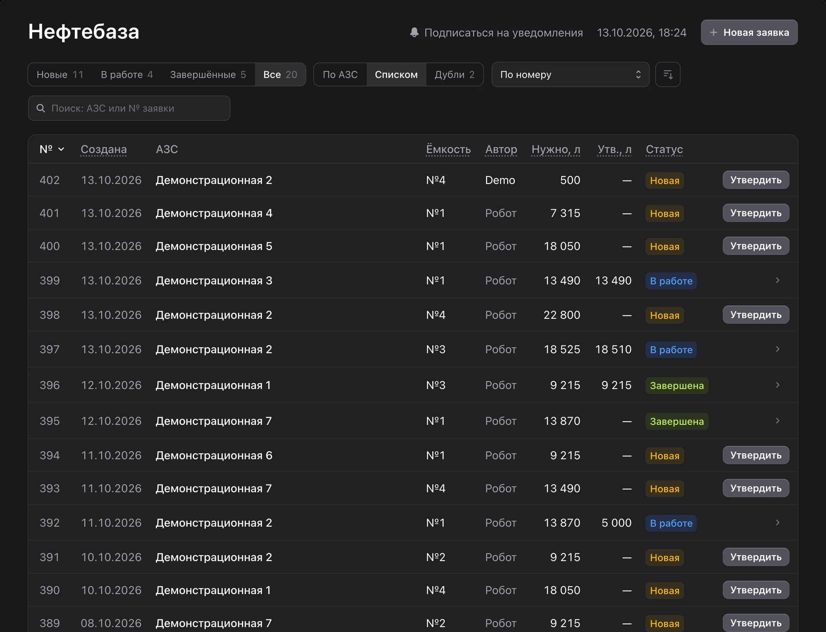Select the Списком view mode
The image size is (826, 632).
pyautogui.click(x=396, y=74)
